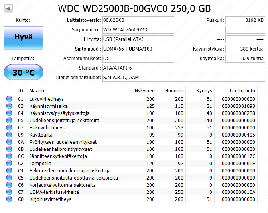Select the Uudelleensijoitettuja sektoreita attribute name

(x=64, y=121)
